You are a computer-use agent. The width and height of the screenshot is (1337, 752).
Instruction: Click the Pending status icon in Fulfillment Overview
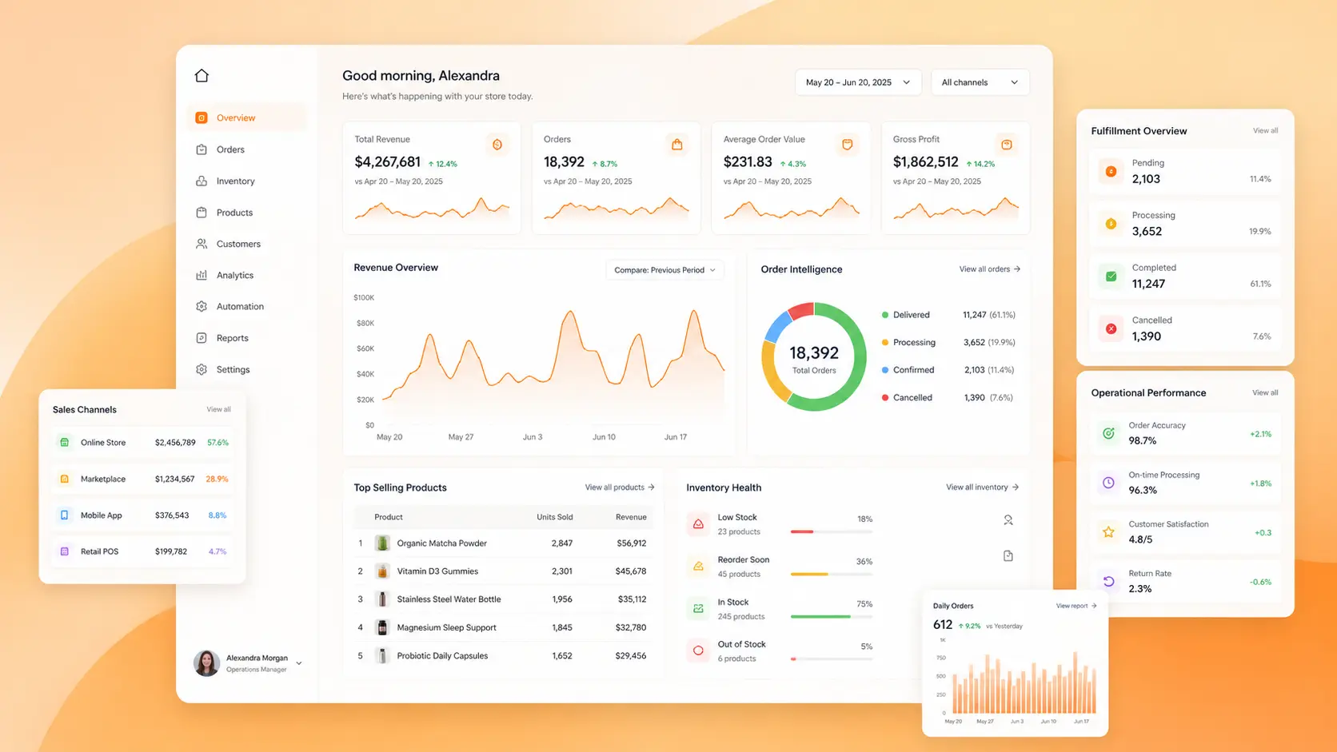coord(1111,171)
